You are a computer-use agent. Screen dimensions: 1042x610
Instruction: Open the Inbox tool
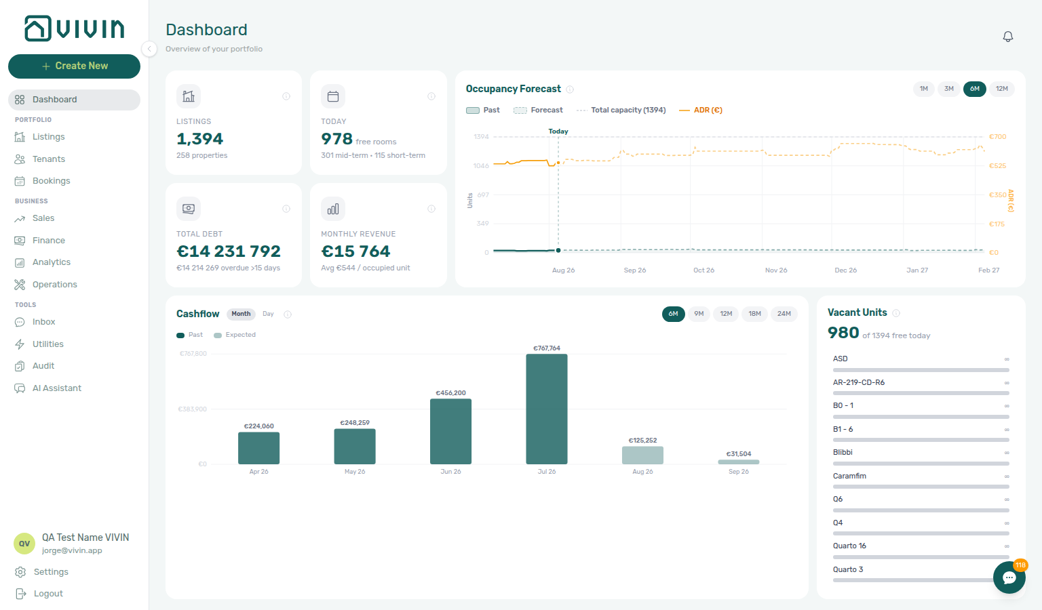tap(74, 322)
